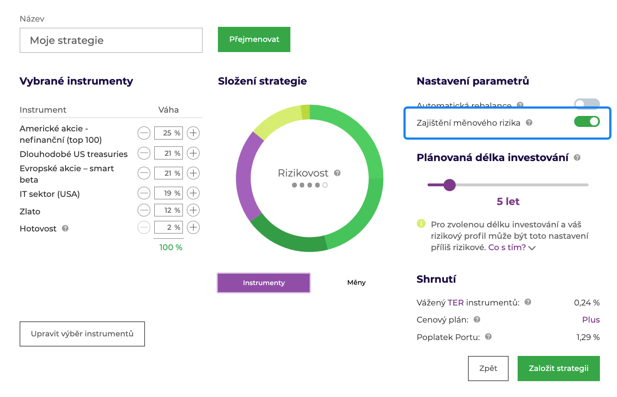Open the TER link in summary
617x397 pixels.
coord(455,303)
